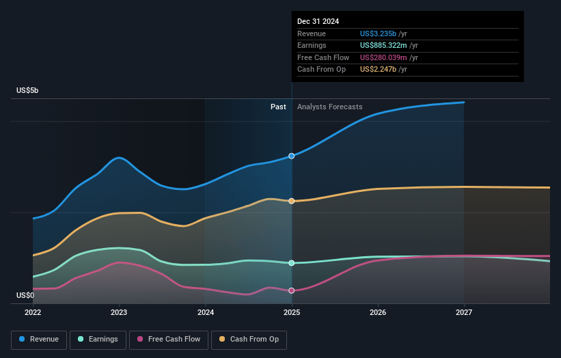Click the Revenue row label in tooltip
Screen dimensions: 561x358
click(312, 33)
